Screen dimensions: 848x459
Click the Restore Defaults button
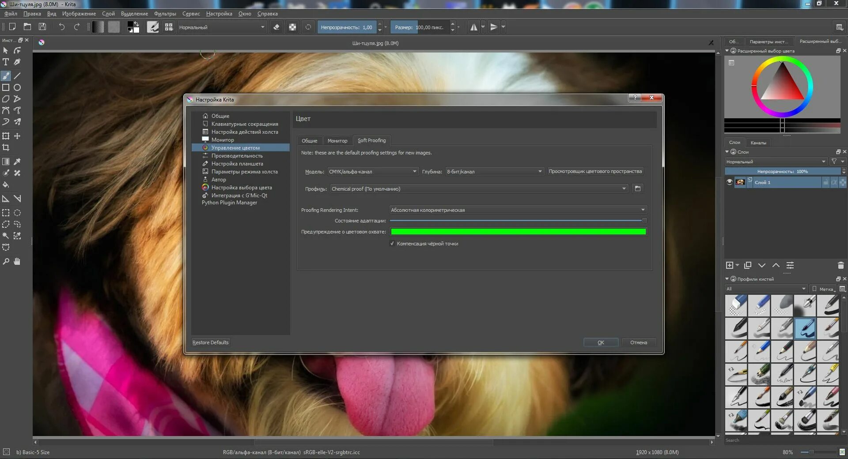pyautogui.click(x=211, y=342)
